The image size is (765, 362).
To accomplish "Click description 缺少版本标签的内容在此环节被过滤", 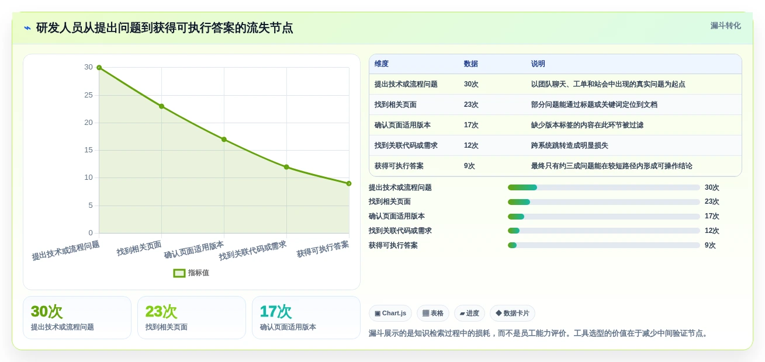I will tap(587, 125).
